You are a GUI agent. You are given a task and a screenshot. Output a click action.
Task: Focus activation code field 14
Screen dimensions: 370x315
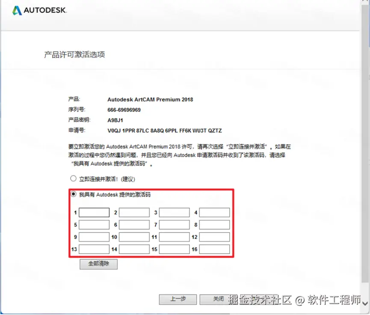click(134, 249)
